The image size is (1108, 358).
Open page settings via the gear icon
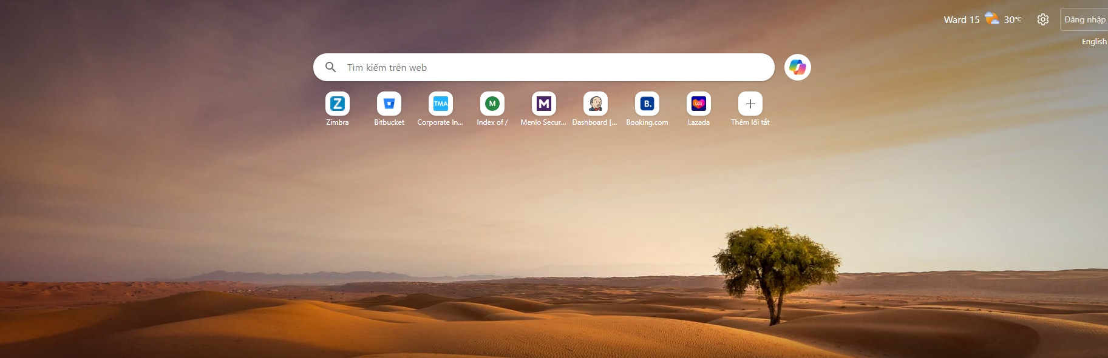point(1042,19)
